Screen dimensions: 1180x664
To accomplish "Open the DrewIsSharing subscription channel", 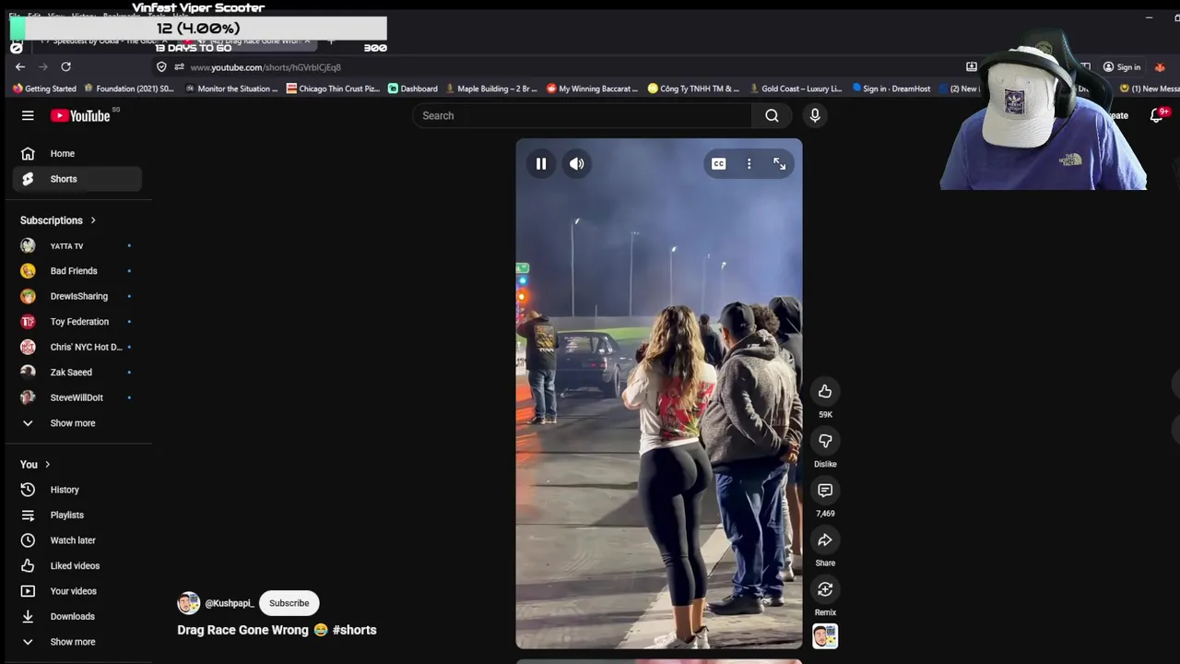I will [x=77, y=296].
